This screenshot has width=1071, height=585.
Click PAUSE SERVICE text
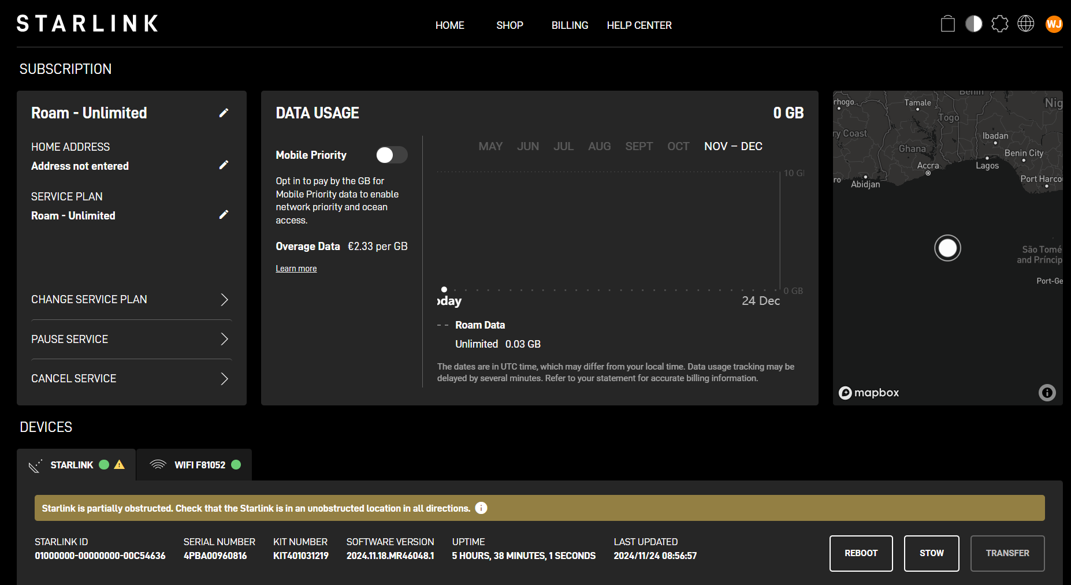coord(69,339)
